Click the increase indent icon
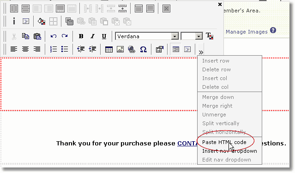 (92, 49)
